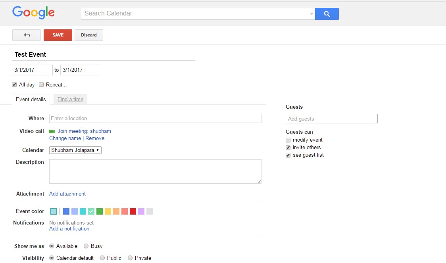Focus the Add guests input field
Image resolution: width=446 pixels, height=263 pixels.
click(x=331, y=119)
